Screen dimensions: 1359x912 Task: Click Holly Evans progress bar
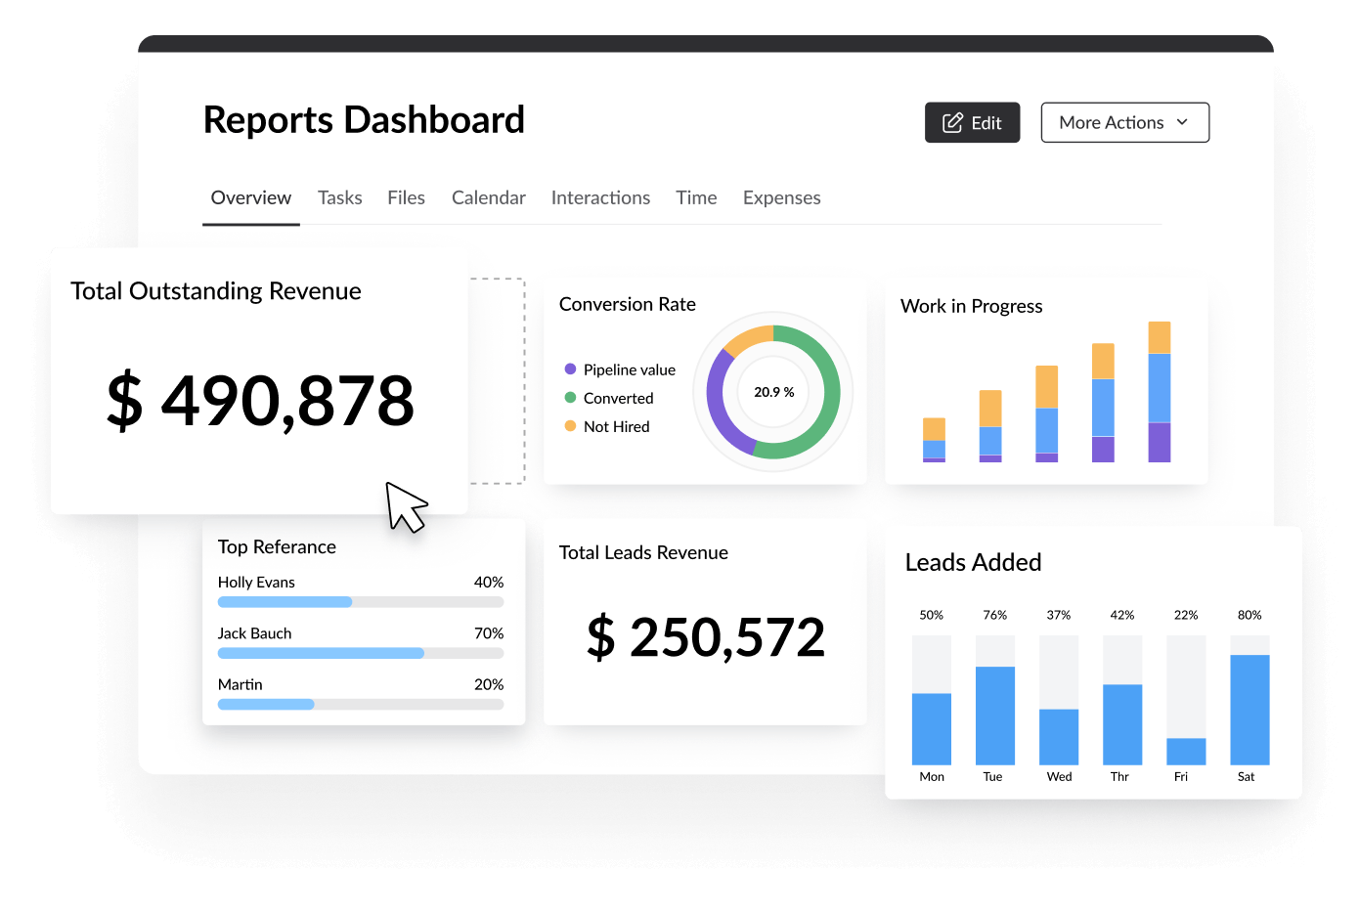pos(360,602)
